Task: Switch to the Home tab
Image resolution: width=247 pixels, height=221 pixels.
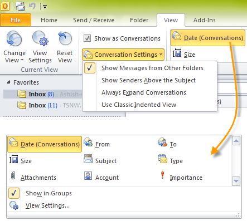Action: pyautogui.click(x=49, y=20)
